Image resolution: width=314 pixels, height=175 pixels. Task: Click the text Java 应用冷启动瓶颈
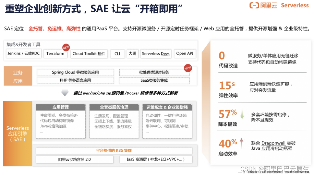pos(272,148)
